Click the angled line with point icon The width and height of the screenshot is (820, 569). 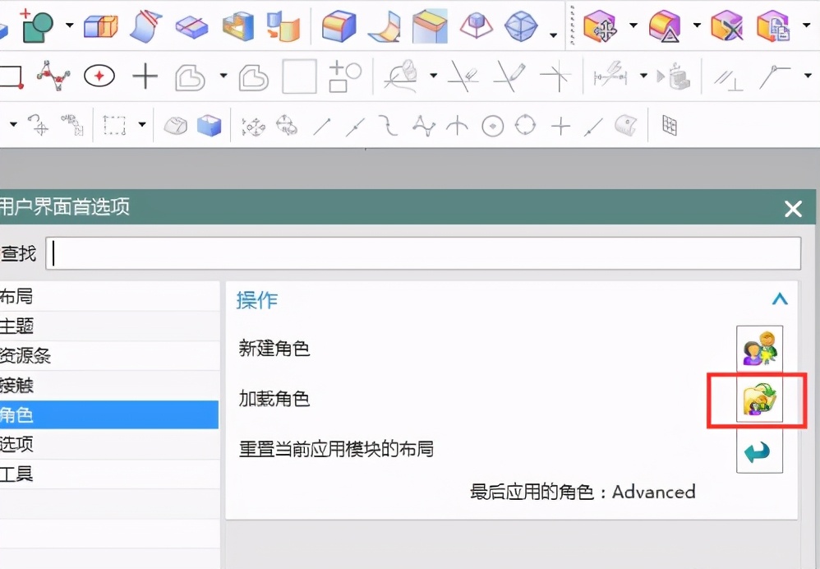coord(775,76)
